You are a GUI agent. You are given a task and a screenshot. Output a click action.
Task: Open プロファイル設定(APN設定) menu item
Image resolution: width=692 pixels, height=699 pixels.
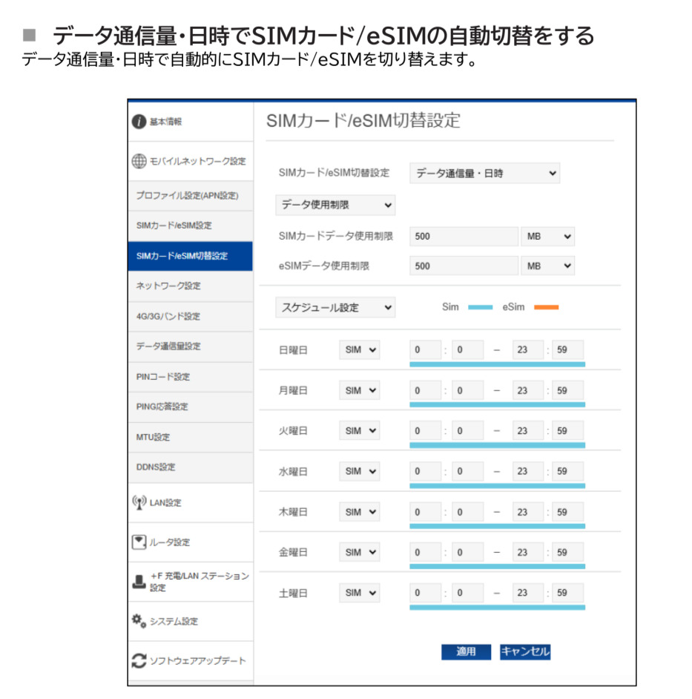pyautogui.click(x=191, y=196)
